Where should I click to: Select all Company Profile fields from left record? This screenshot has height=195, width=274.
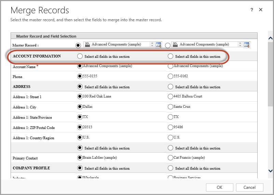pos(80,168)
